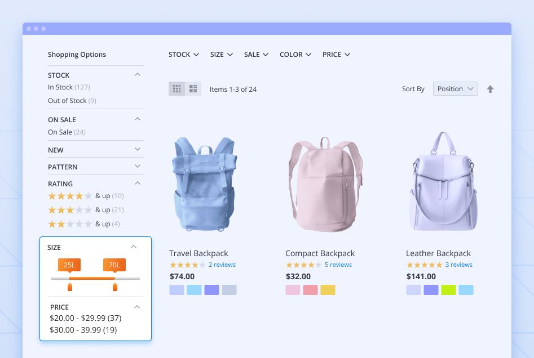Open the 5 reviews link

338,265
